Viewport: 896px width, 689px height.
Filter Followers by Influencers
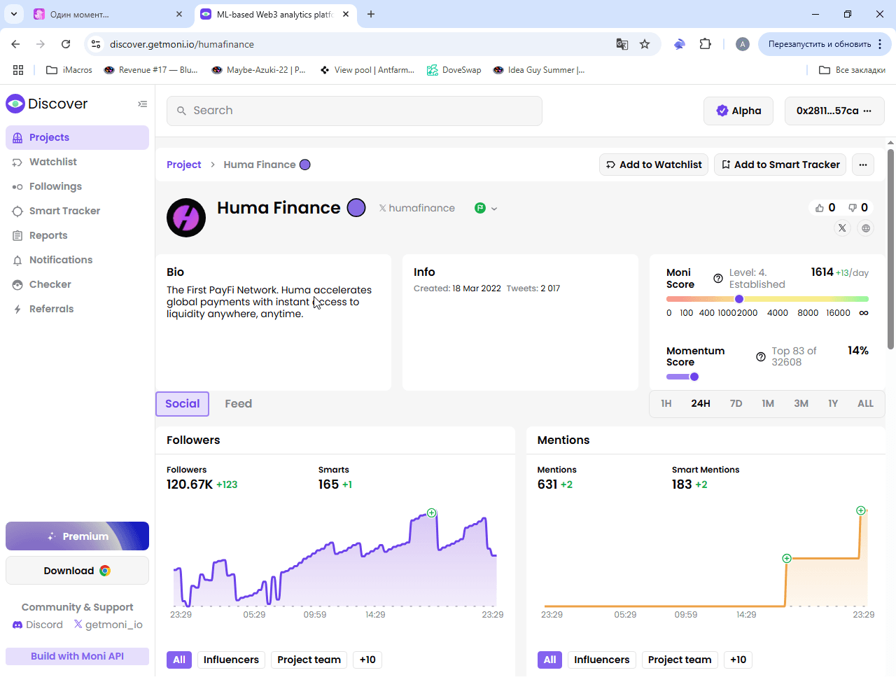click(231, 660)
